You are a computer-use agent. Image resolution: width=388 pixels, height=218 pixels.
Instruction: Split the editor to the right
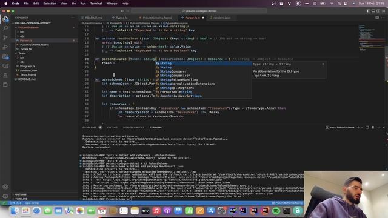point(377,18)
